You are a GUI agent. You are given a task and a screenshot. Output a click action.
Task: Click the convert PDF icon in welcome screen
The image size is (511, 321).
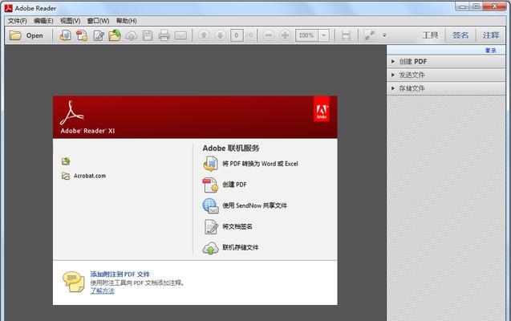pyautogui.click(x=210, y=164)
